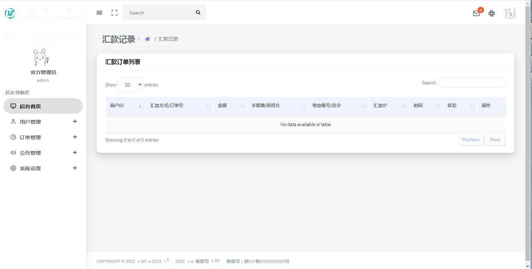Open the user avatar in top bar
The height and width of the screenshot is (269, 532).
click(509, 13)
